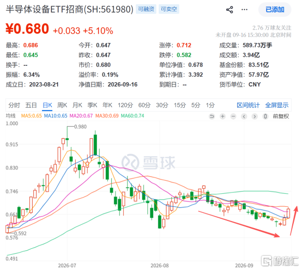The width and height of the screenshot is (302, 270).
Task: Switch to the 5分 chart tab
Action: coord(196,105)
